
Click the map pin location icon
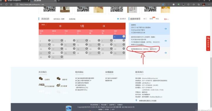[136, 100]
